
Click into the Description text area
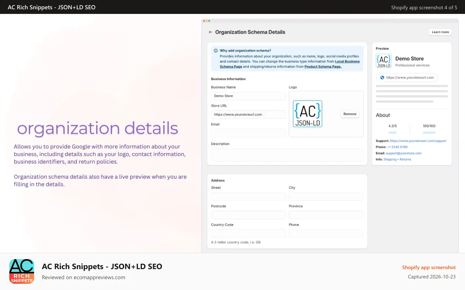tap(287, 155)
